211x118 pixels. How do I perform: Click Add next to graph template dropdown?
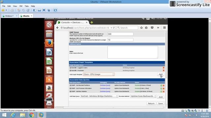tap(161, 74)
